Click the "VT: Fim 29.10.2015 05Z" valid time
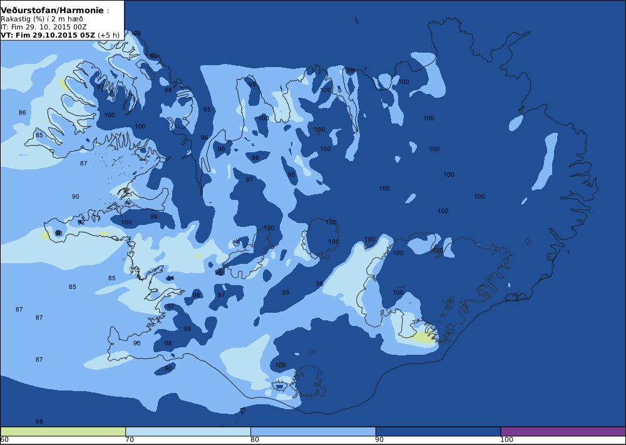Screen dimensions: 626x445 coord(48,34)
